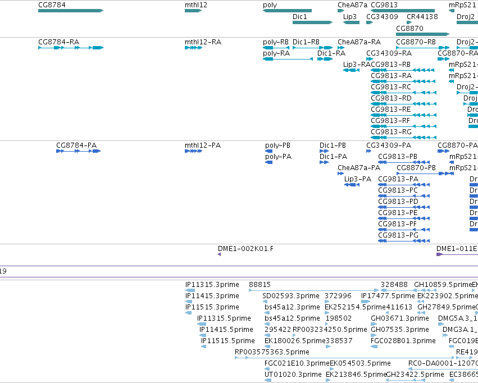This screenshot has width=478, height=383.
Task: Select the CG8784 gene bar in the top track
Action: pos(71,11)
